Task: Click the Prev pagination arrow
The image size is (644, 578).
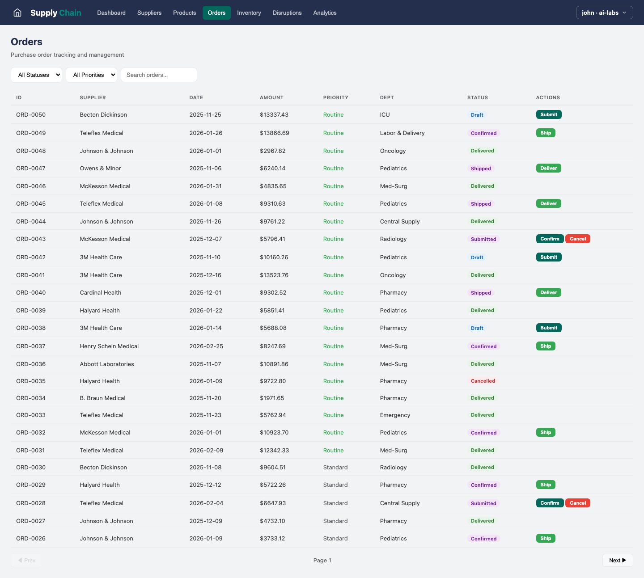Action: tap(26, 560)
